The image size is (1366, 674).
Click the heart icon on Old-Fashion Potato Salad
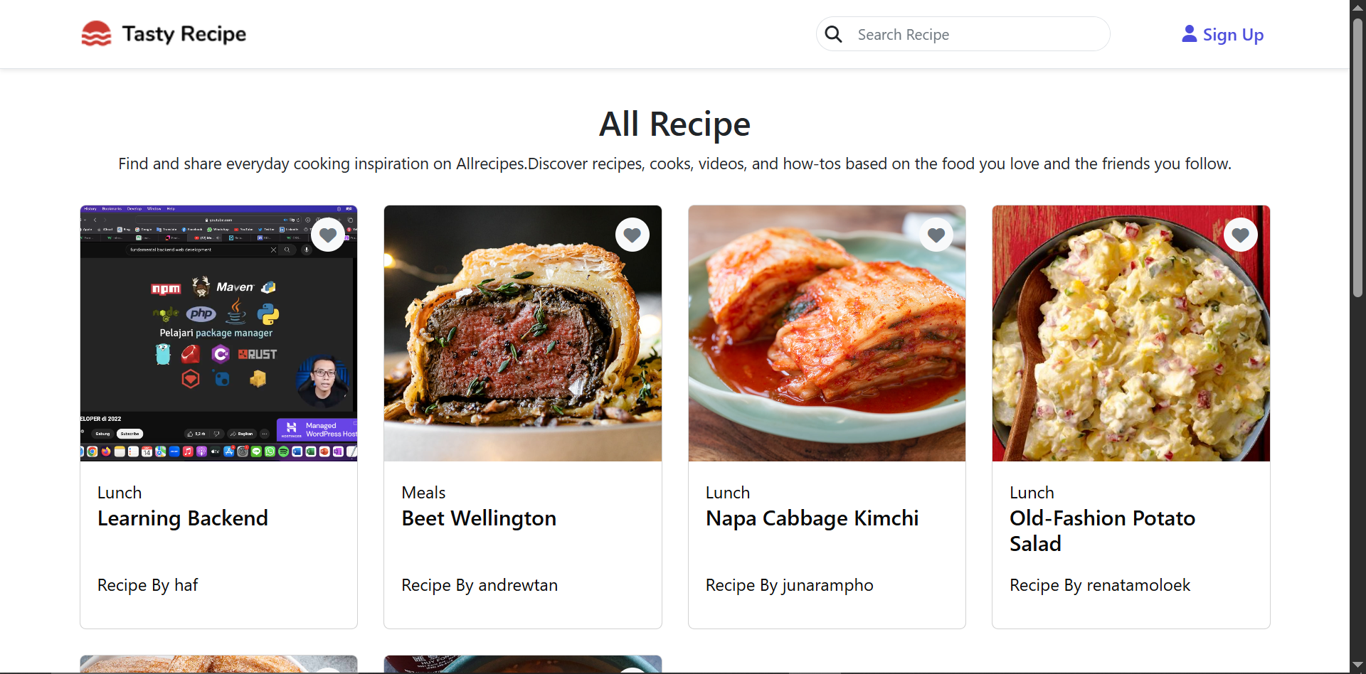click(x=1241, y=235)
